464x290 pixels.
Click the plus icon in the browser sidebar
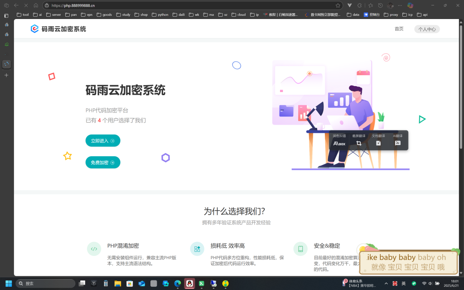(6, 75)
